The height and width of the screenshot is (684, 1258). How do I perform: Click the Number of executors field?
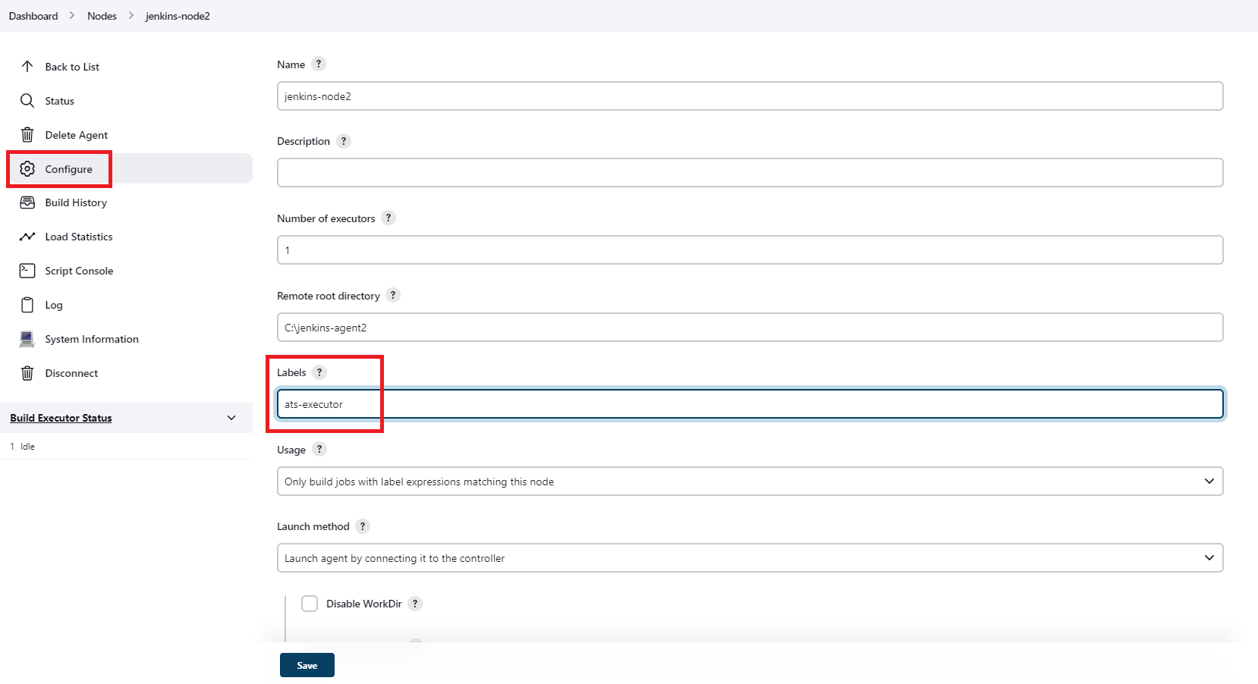750,250
